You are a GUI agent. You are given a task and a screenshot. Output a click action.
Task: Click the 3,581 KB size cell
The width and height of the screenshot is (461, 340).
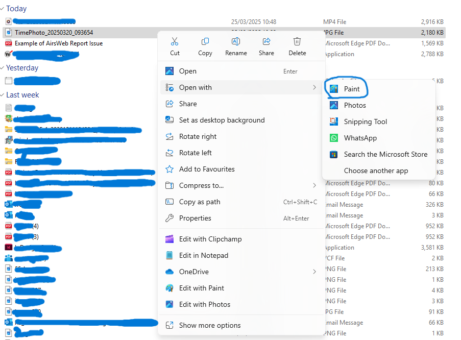[432, 248]
